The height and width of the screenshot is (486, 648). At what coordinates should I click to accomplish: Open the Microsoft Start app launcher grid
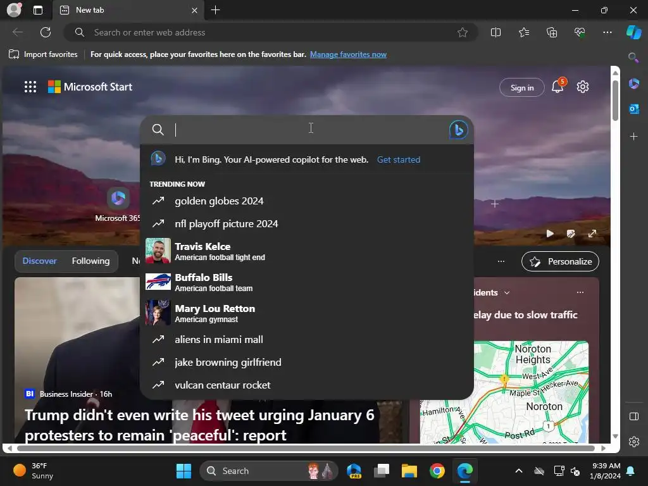[x=30, y=87]
